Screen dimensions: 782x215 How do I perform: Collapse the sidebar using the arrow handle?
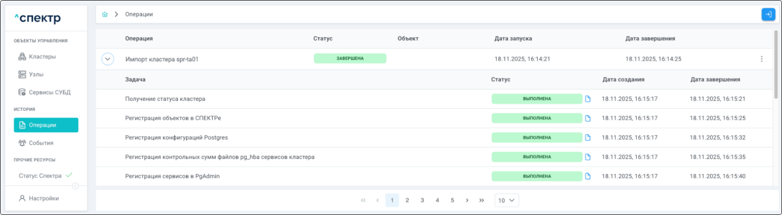pyautogui.click(x=75, y=186)
